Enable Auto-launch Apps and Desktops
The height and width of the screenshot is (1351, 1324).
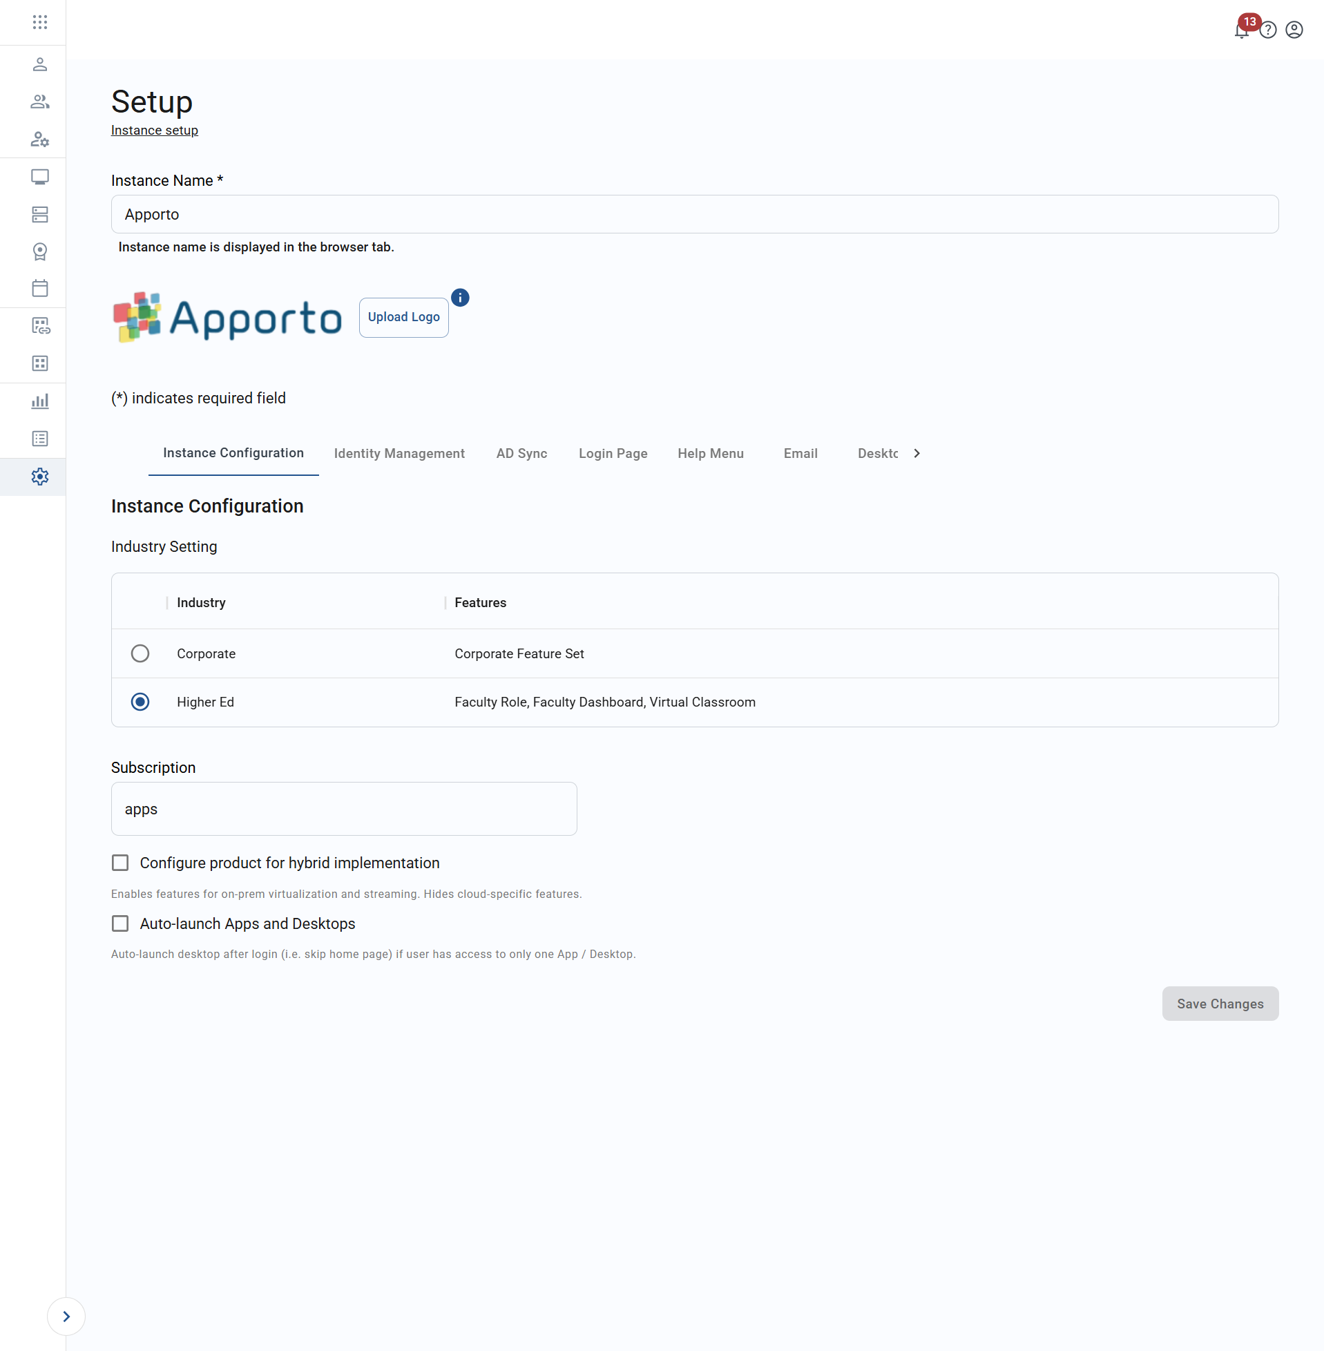119,923
